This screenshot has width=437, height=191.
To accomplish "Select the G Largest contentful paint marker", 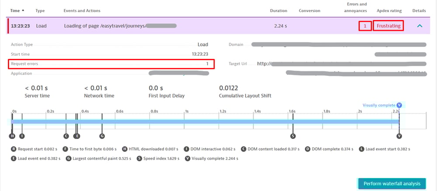I will coord(102,136).
